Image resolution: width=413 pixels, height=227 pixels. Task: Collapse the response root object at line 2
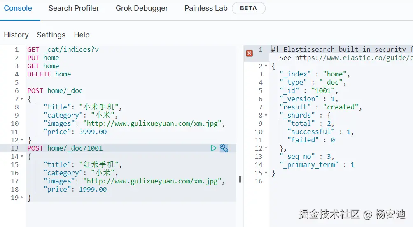coord(266,66)
